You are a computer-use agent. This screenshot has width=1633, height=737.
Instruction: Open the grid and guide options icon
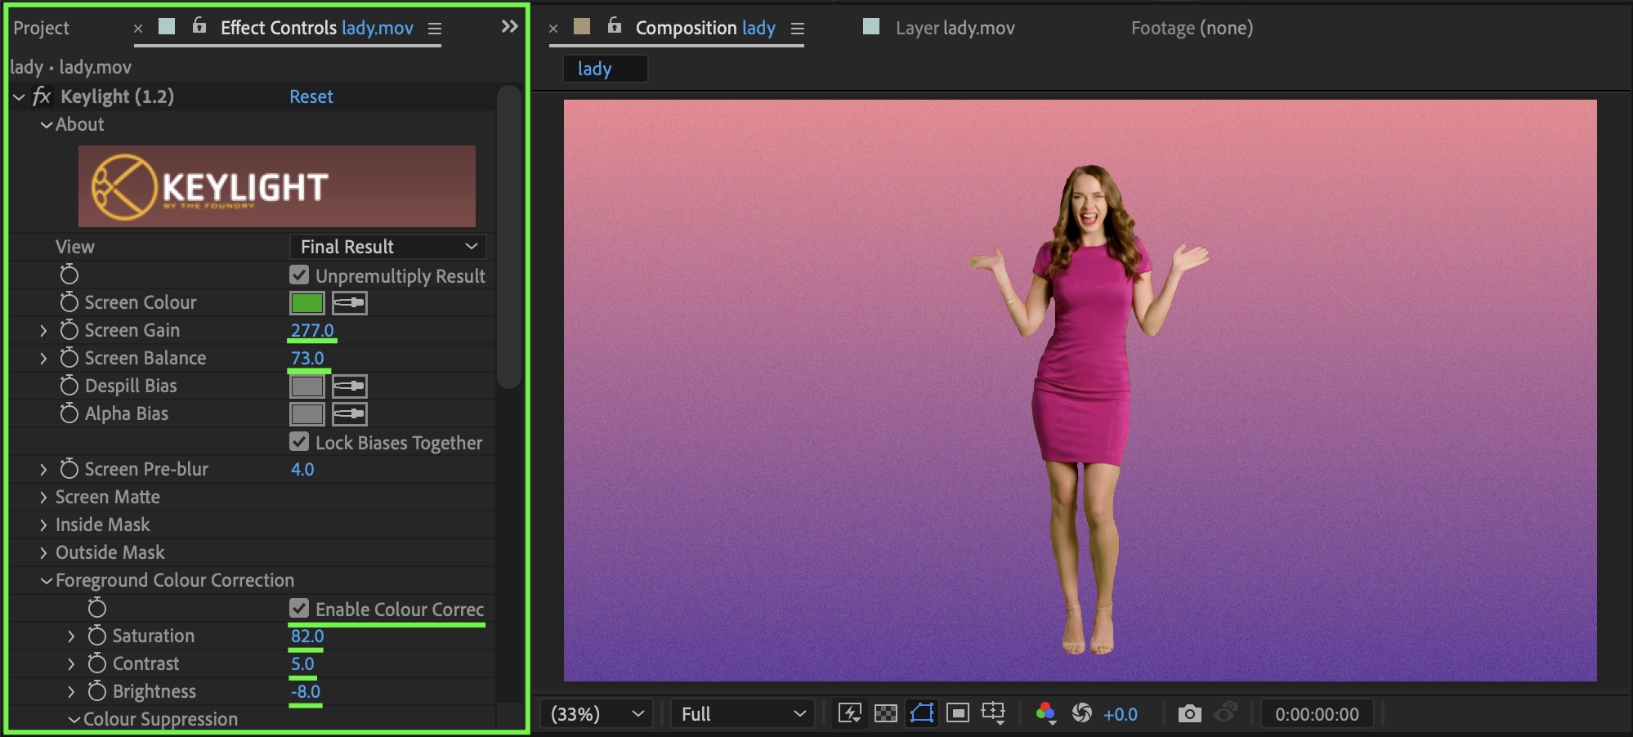pos(993,713)
